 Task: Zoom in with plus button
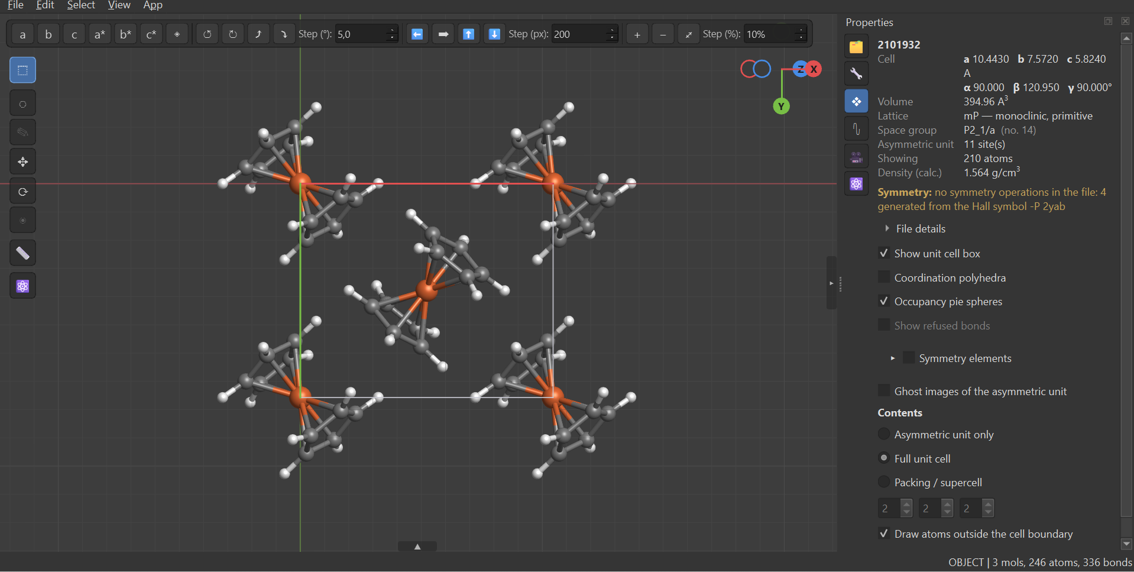[637, 34]
